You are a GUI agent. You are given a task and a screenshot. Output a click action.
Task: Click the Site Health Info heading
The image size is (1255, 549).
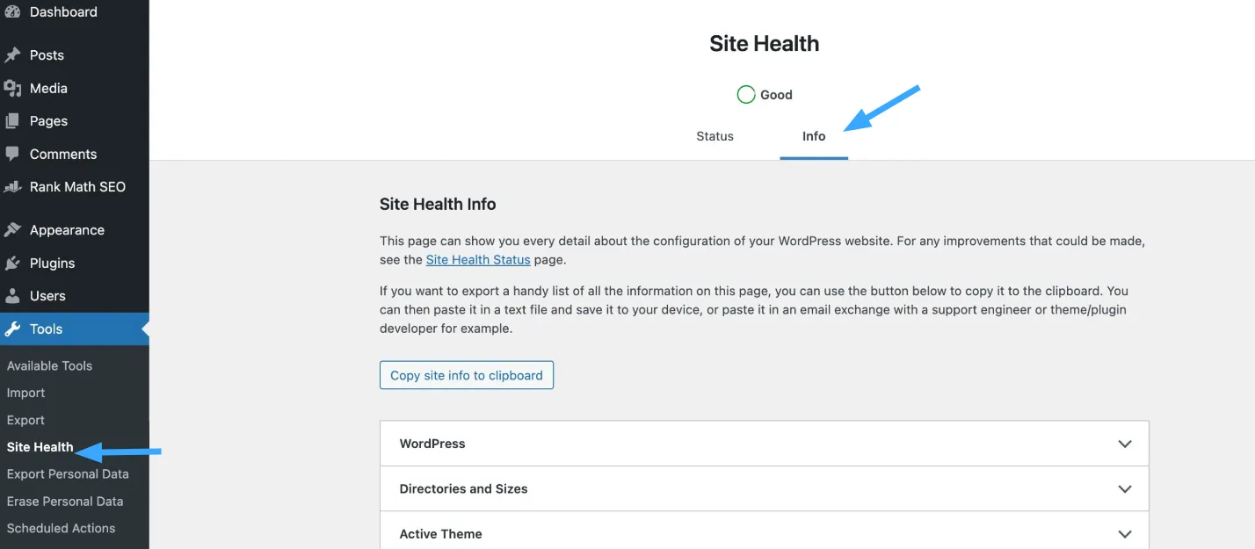438,205
